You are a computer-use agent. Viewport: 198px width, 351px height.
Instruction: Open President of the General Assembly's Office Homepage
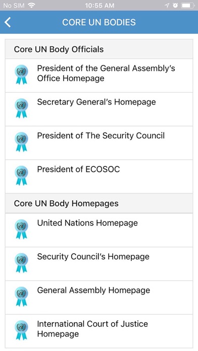pyautogui.click(x=99, y=76)
